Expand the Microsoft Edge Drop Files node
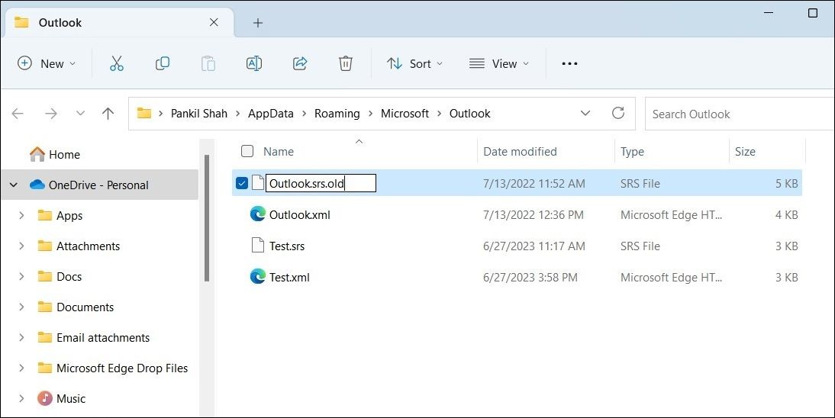Image resolution: width=835 pixels, height=418 pixels. (21, 368)
